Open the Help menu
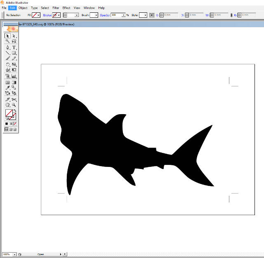Screen dimensions: 264x258 [x=101, y=8]
